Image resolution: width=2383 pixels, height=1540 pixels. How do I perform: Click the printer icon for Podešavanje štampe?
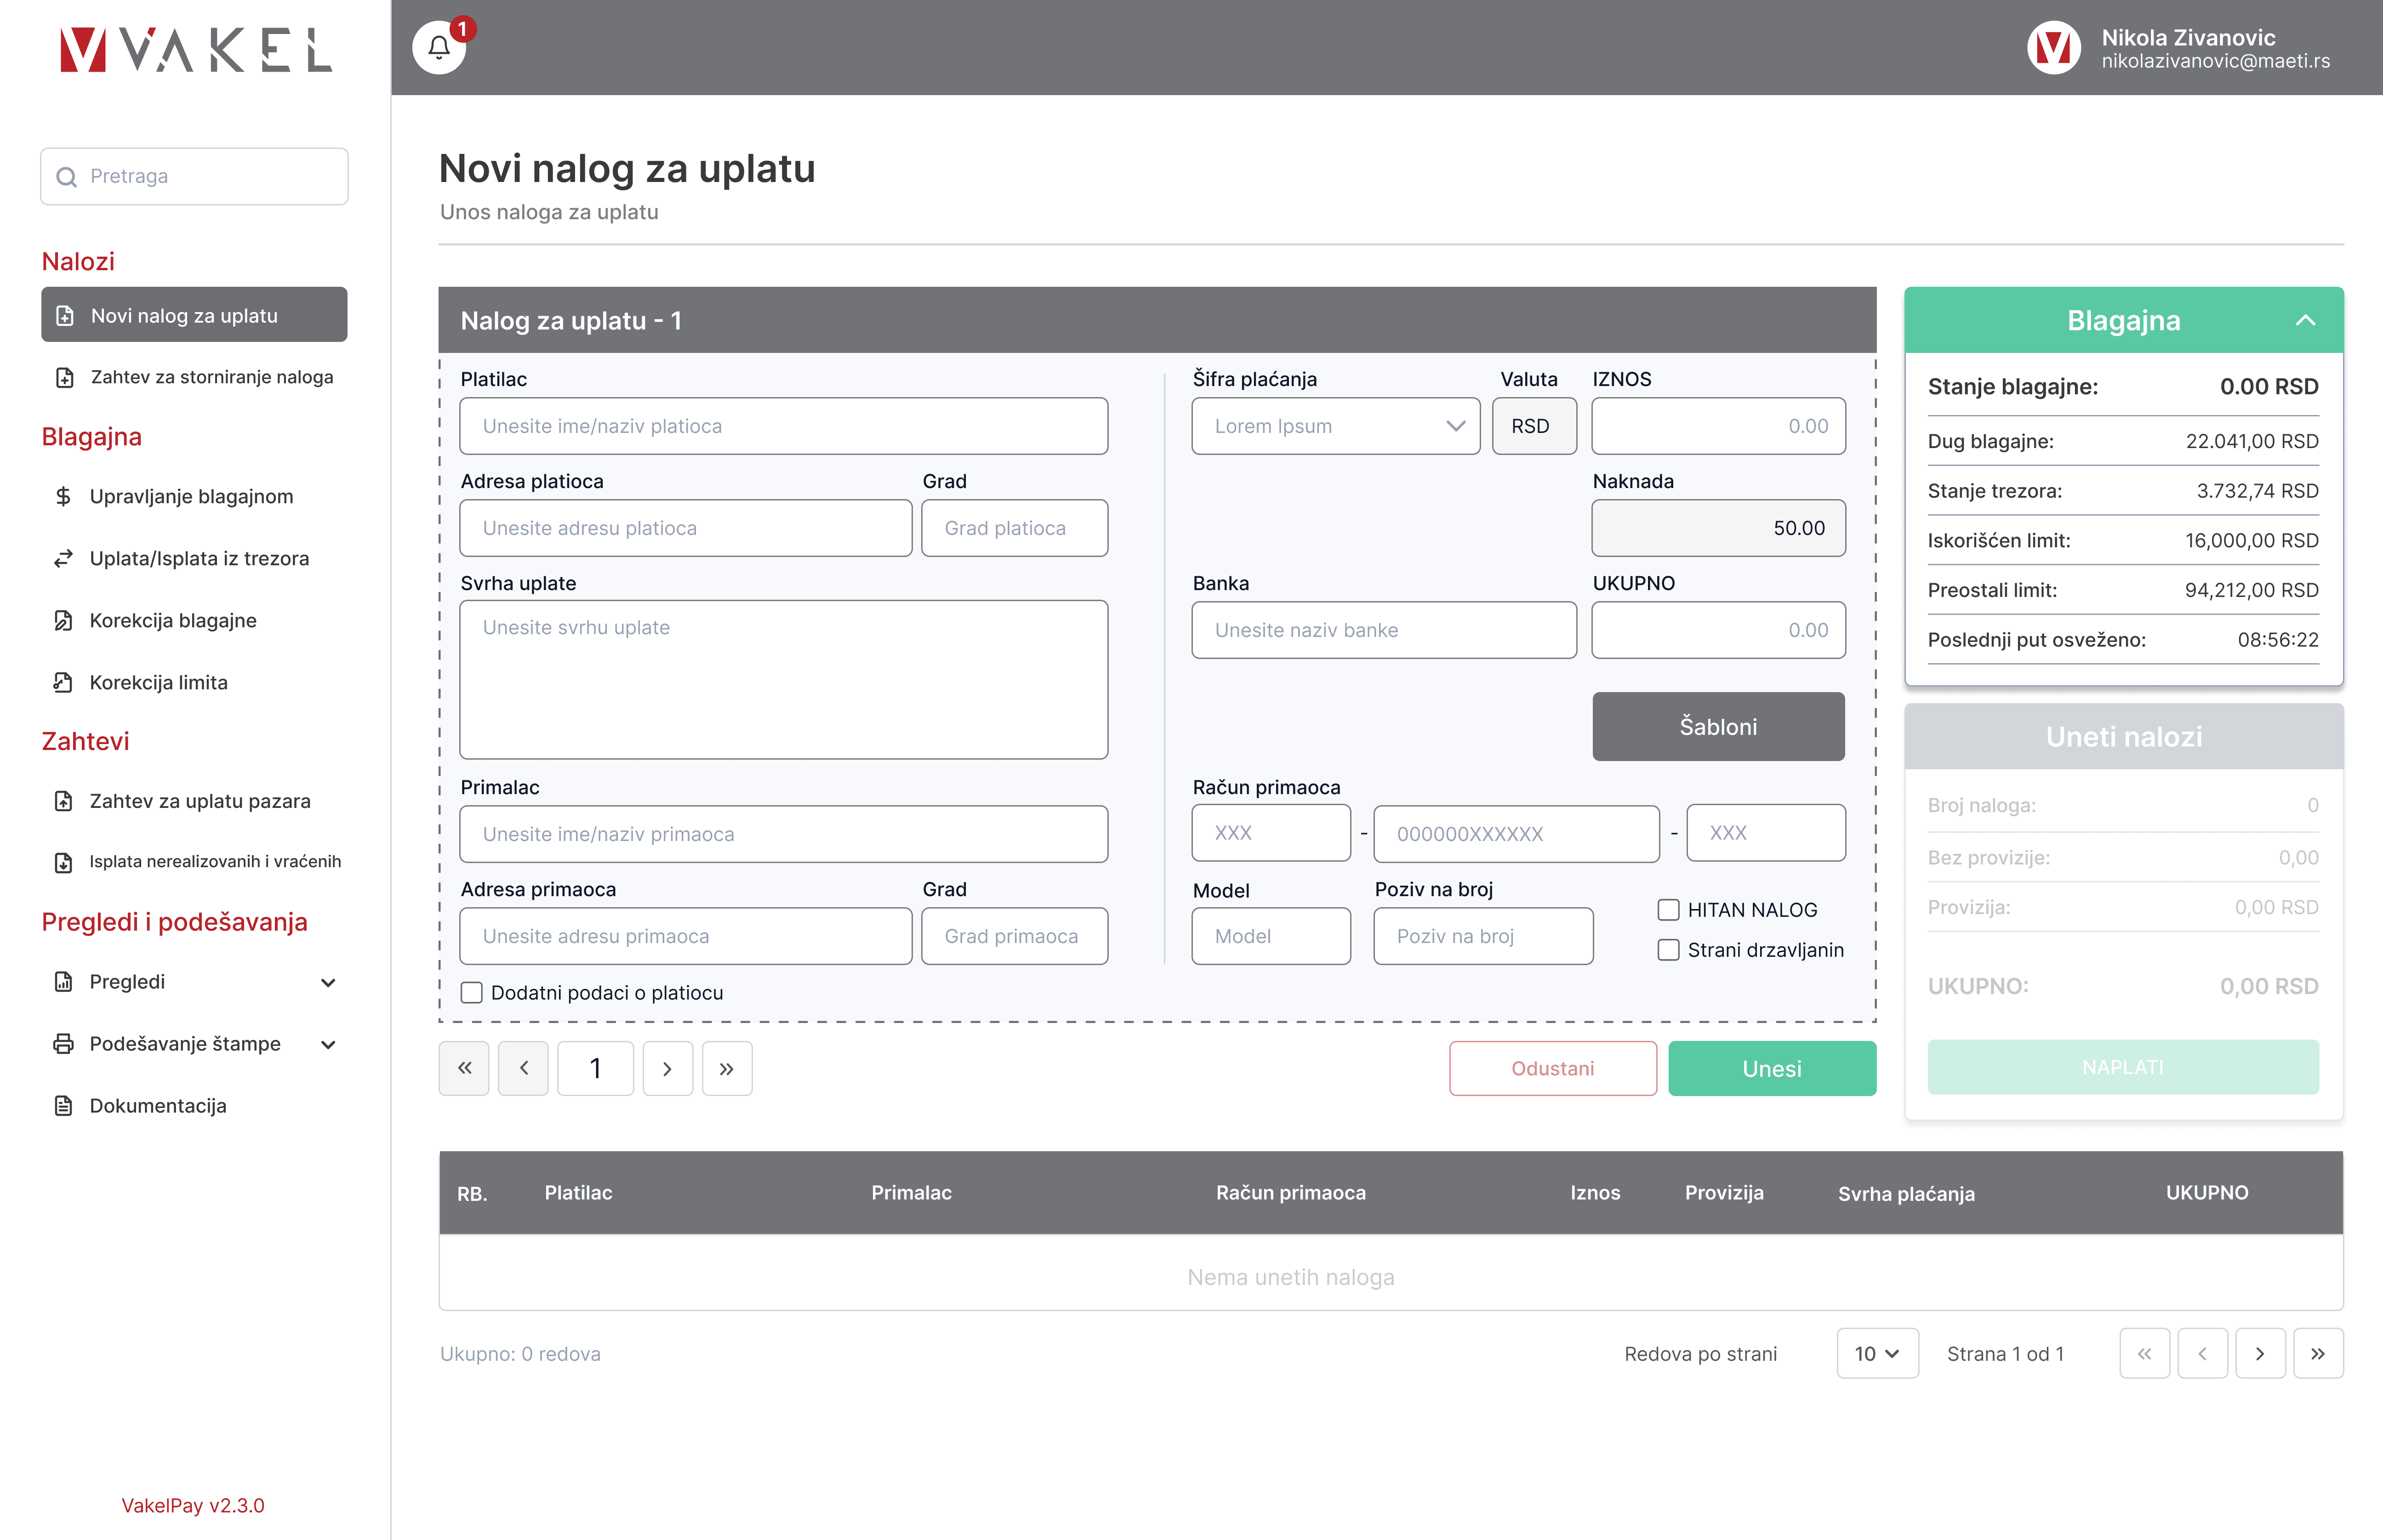(63, 1044)
